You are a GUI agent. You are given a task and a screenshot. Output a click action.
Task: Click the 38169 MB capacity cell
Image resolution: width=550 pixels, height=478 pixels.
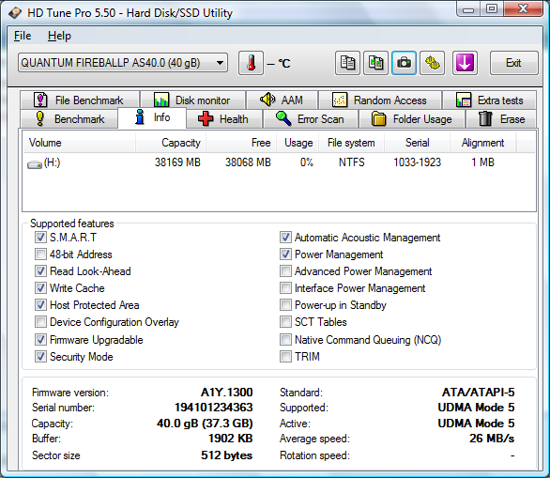tap(177, 162)
